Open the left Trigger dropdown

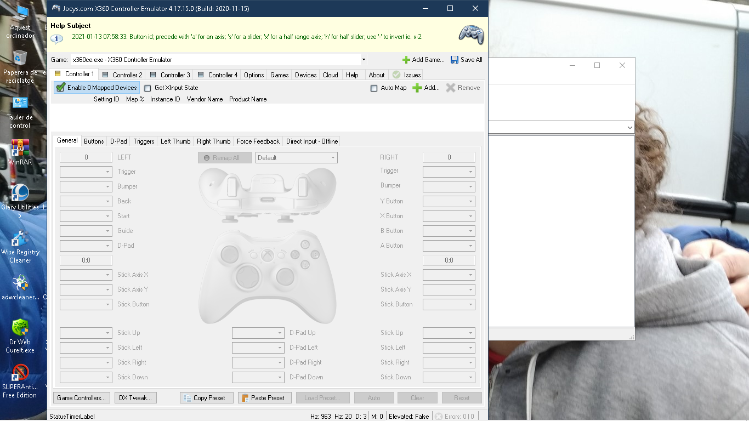coord(86,172)
